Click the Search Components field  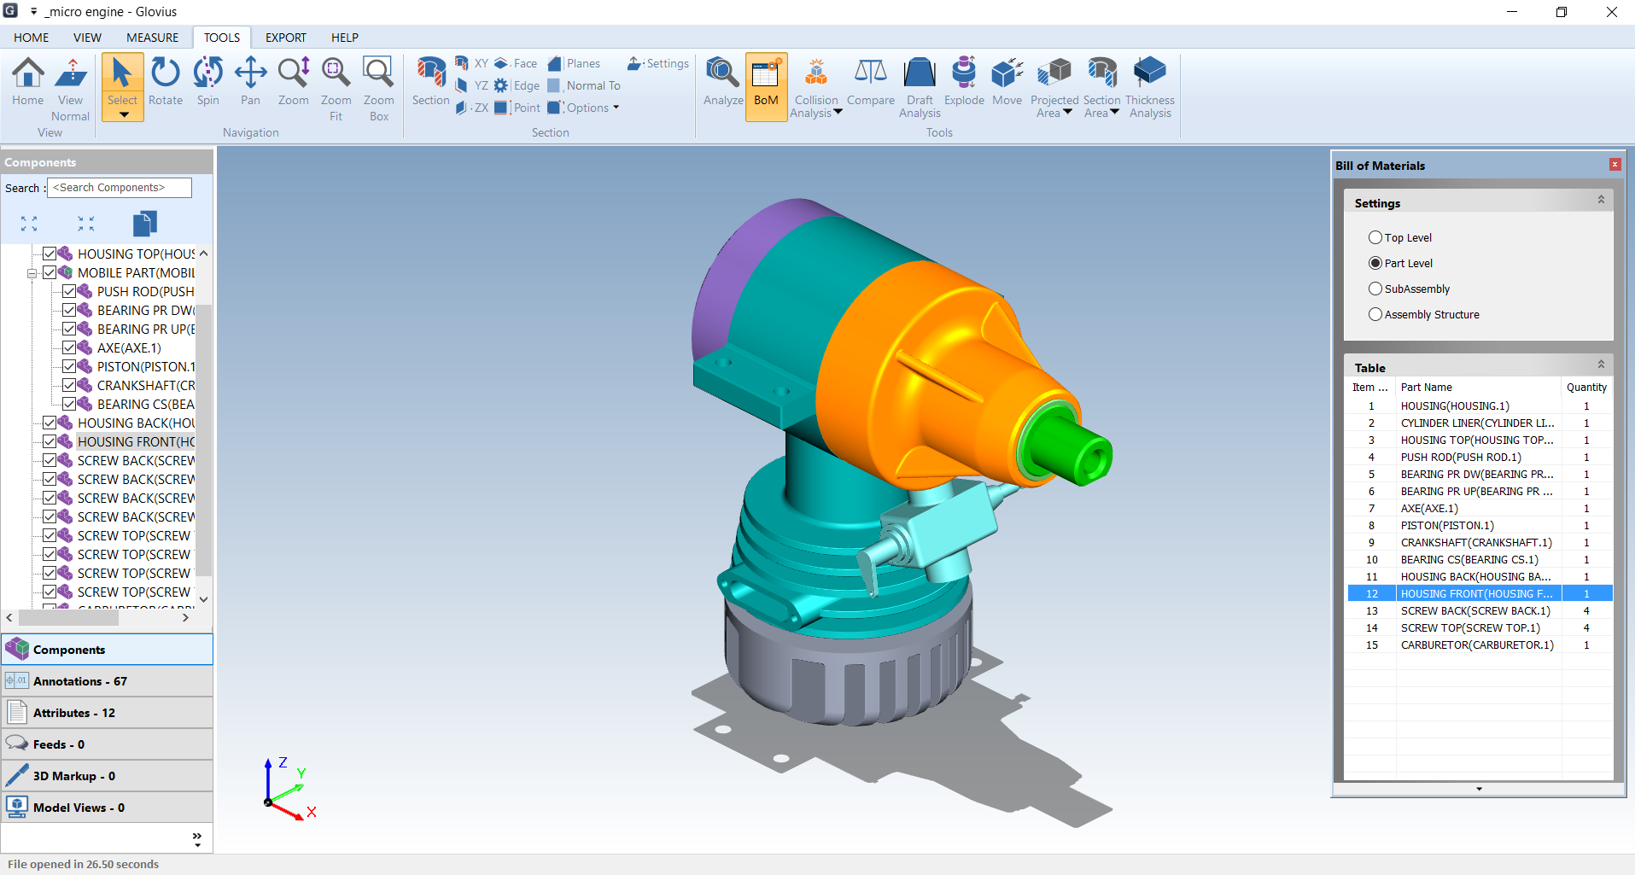point(120,188)
